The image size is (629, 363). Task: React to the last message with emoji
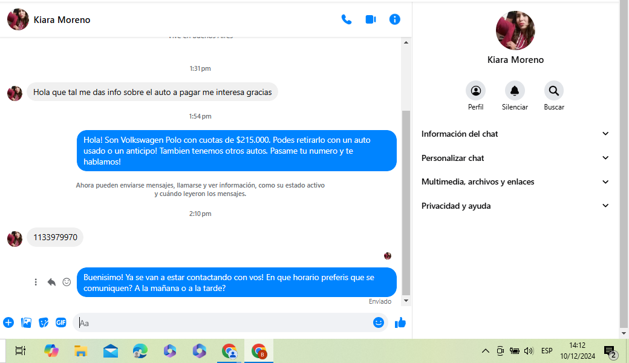tap(67, 282)
